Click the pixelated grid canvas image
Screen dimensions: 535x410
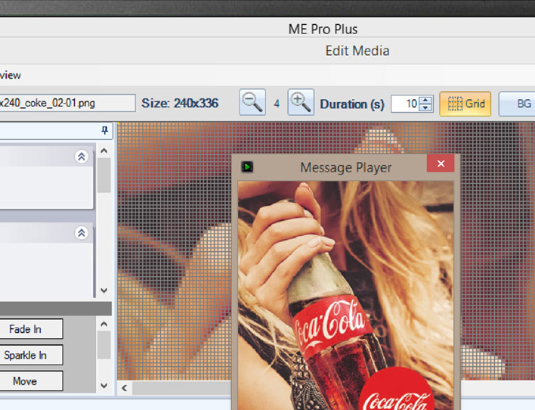[x=174, y=251]
